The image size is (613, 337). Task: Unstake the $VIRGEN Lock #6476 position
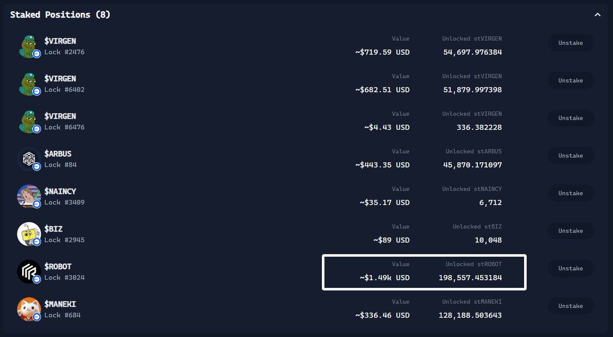[571, 118]
